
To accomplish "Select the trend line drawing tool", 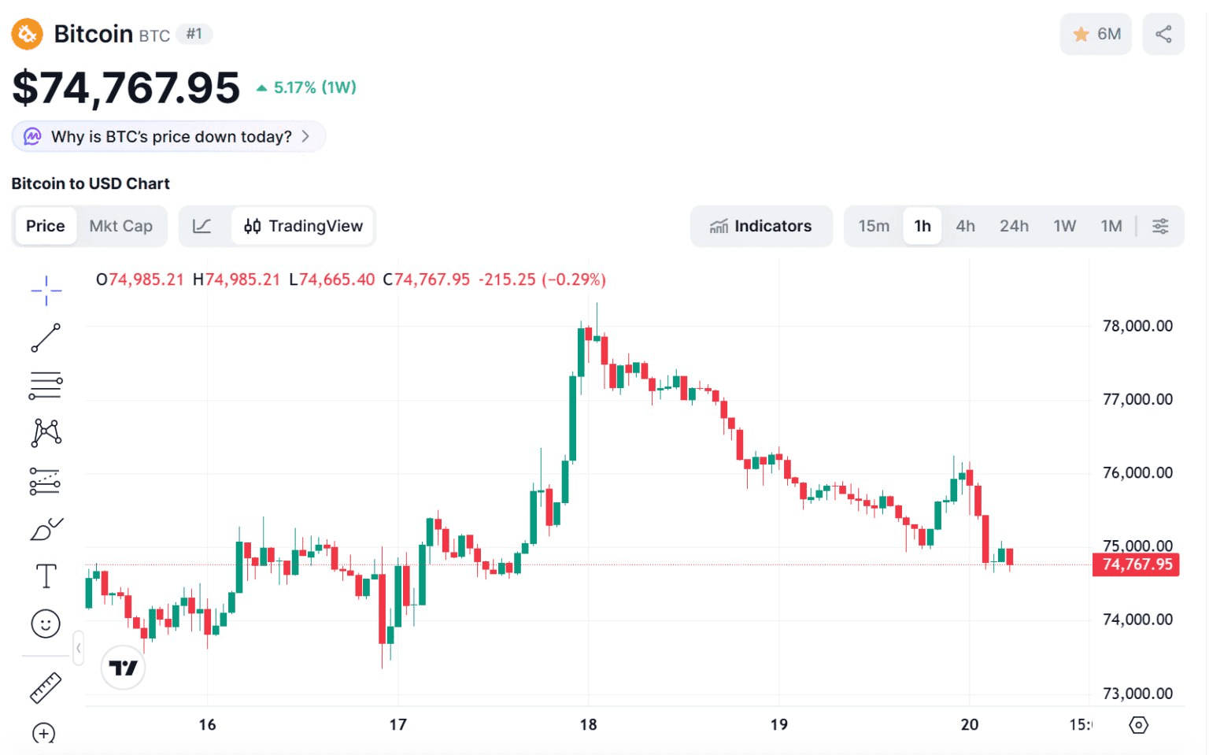I will click(x=46, y=338).
